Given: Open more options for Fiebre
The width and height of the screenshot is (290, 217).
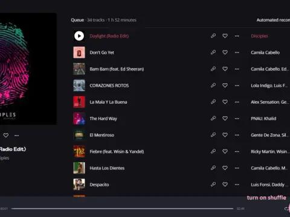Looking at the screenshot, I should point(237,151).
